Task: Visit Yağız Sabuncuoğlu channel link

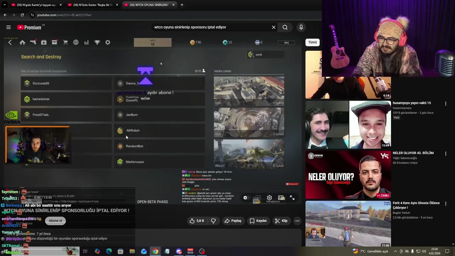Action: (405, 158)
